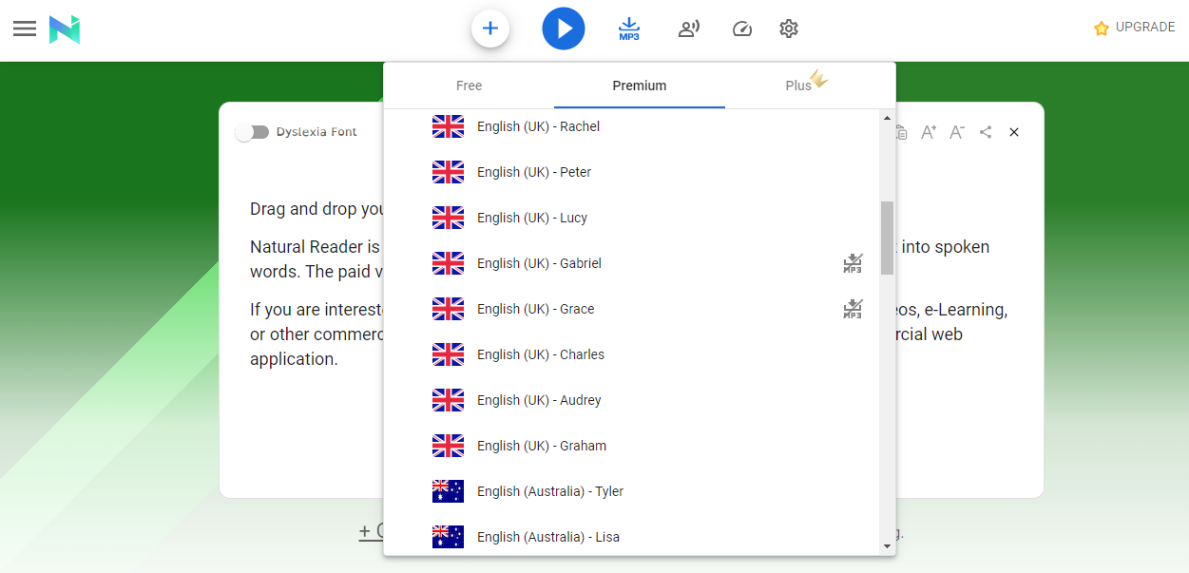Click the UK flag next to Charles
This screenshot has width=1189, height=573.
pyautogui.click(x=448, y=354)
